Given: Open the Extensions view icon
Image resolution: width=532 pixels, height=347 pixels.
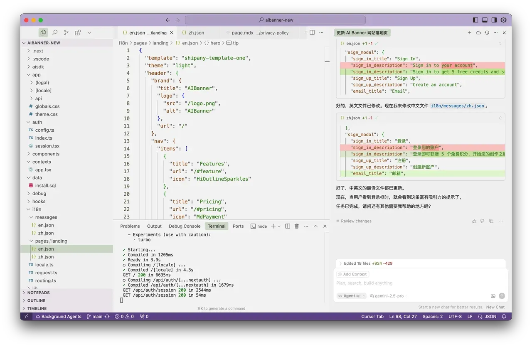Looking at the screenshot, I should tap(78, 32).
